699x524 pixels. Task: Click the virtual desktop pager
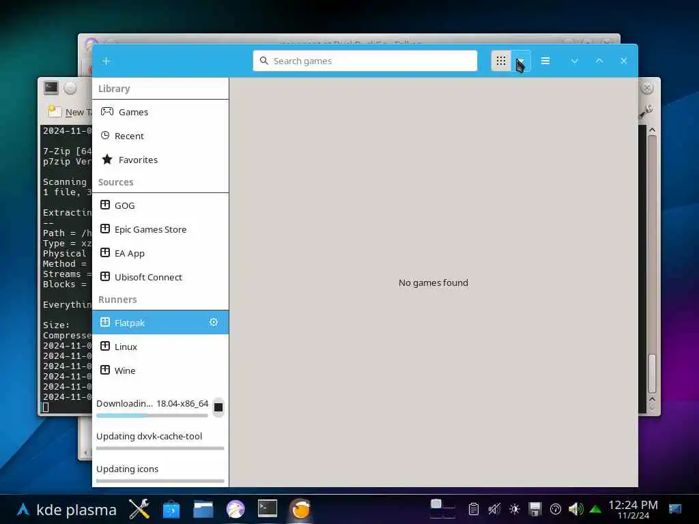[x=442, y=509]
